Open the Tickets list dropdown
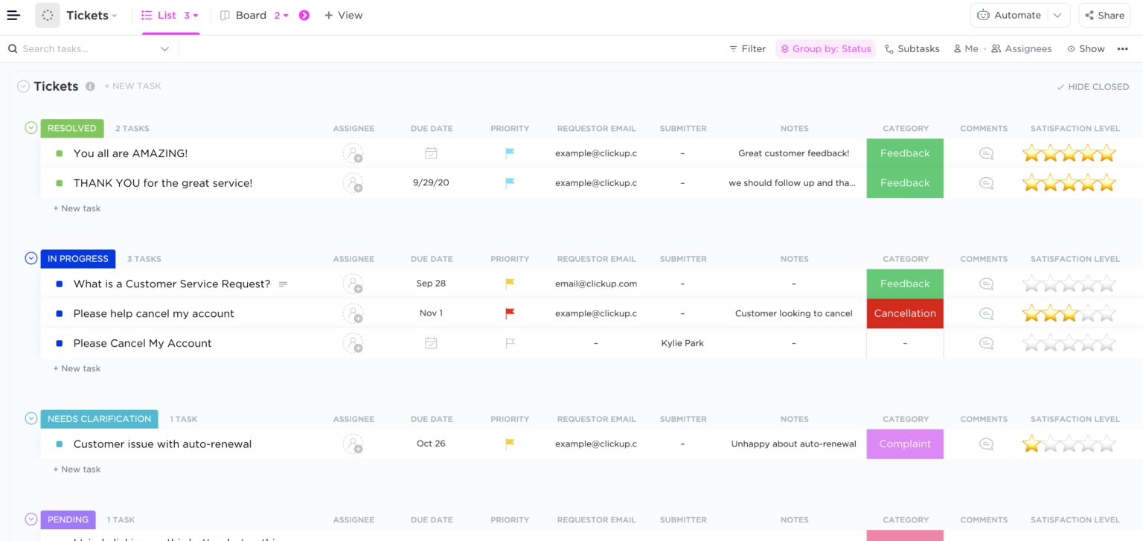The width and height of the screenshot is (1143, 541). 114,15
